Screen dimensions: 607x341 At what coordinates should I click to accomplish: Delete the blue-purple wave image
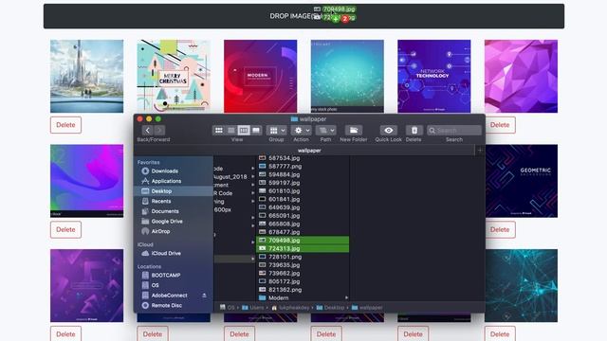(x=65, y=229)
